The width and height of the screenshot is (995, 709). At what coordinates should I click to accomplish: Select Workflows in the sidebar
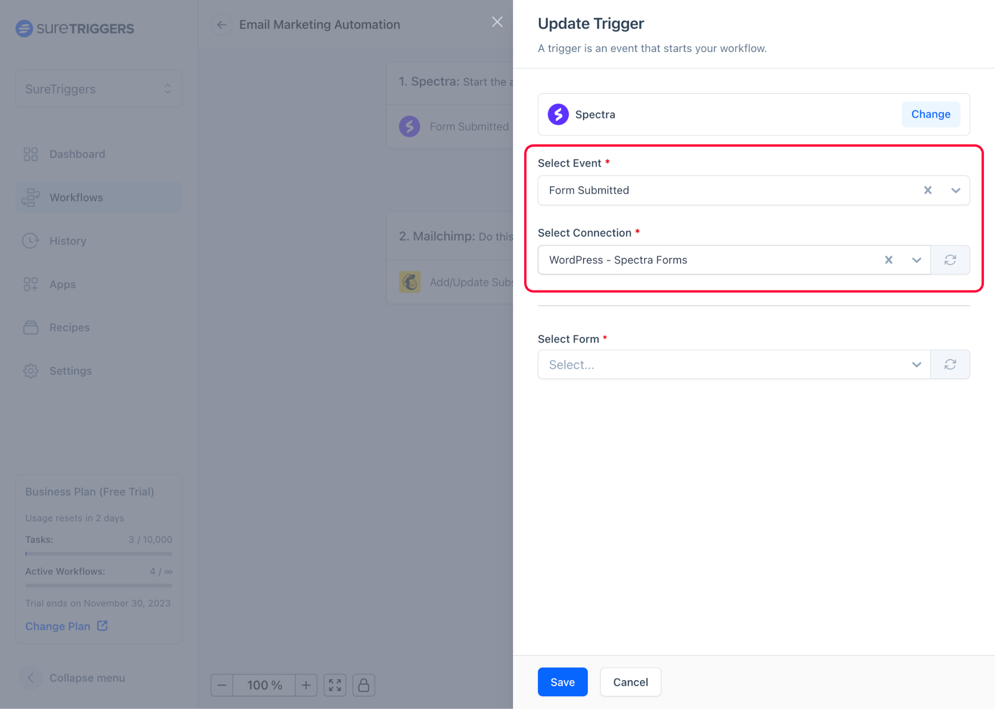76,197
